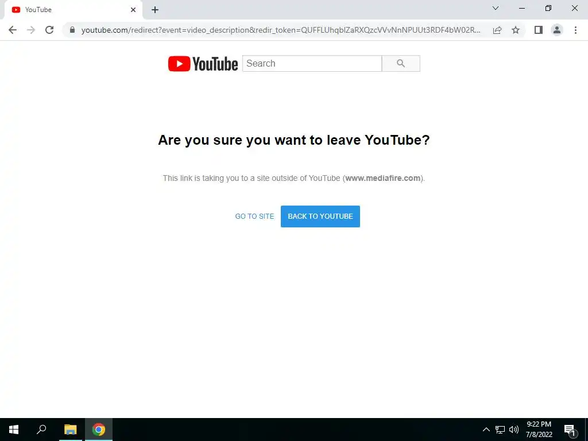Open the tab search chevron dropdown
This screenshot has height=441, width=588.
(496, 8)
